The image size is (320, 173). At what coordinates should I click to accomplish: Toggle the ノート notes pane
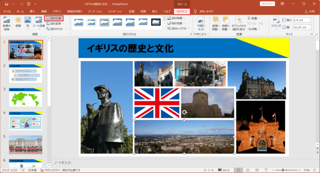(x=208, y=170)
